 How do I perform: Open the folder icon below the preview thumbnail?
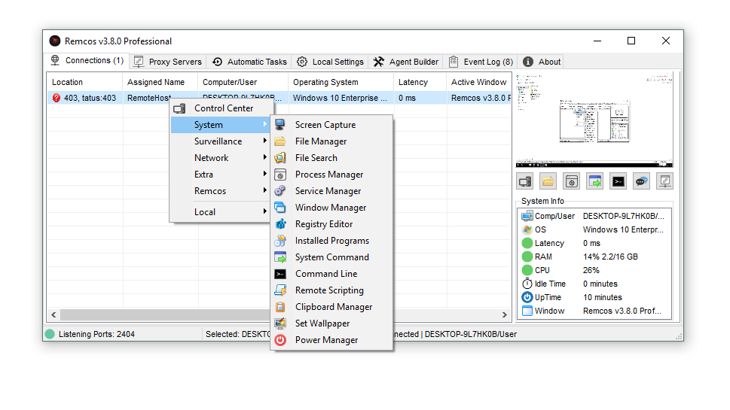[x=548, y=181]
